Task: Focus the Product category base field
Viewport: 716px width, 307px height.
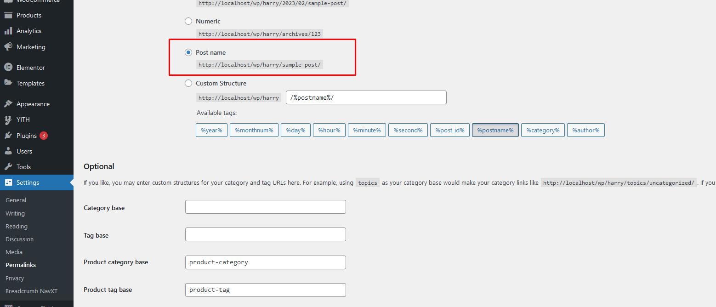Action: [x=265, y=262]
